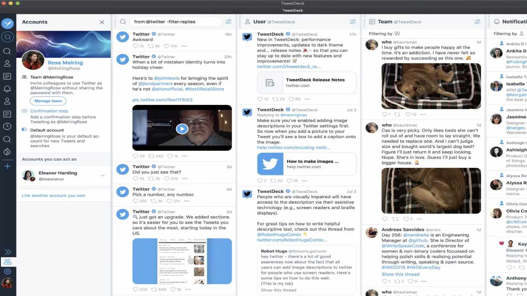Close the Accounts panel
This screenshot has width=527, height=296.
coord(102,22)
